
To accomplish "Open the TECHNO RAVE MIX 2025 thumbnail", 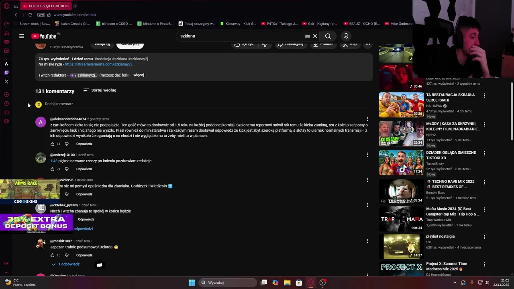I will tap(402, 192).
